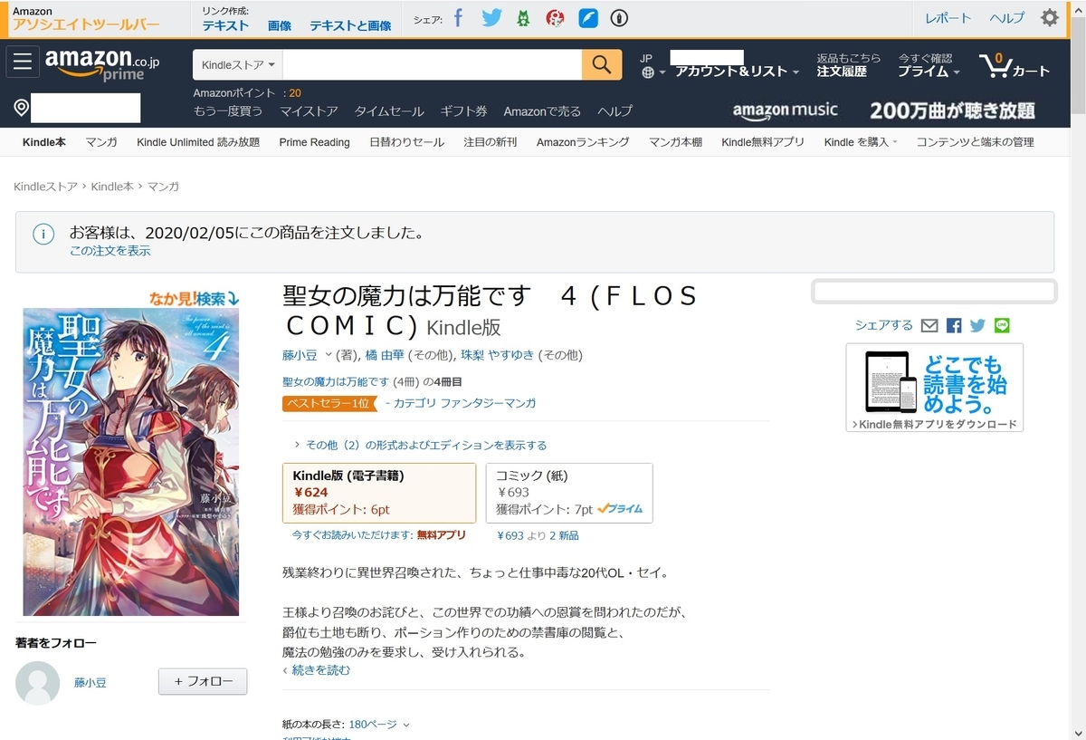Open ヘルプ in Associates toolbar
The height and width of the screenshot is (740, 1086).
(1006, 18)
